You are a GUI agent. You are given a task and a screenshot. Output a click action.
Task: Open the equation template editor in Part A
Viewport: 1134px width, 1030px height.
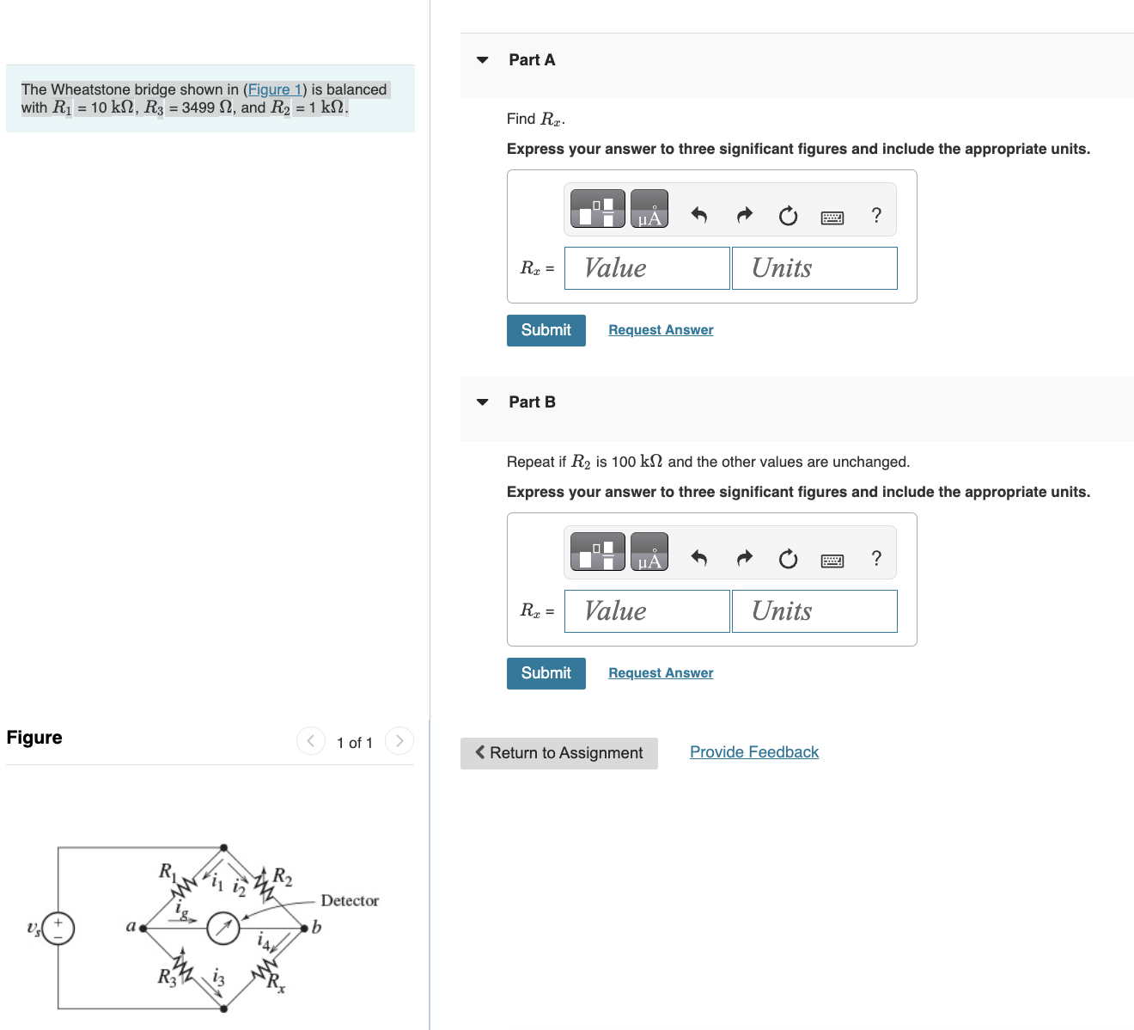pos(596,208)
